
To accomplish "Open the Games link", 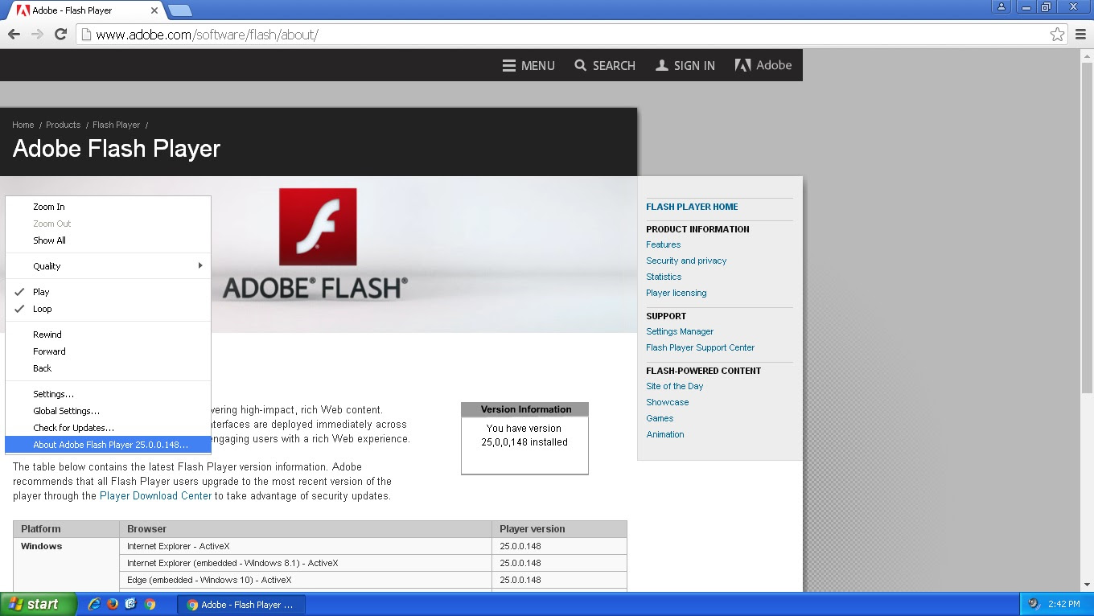I will click(660, 418).
